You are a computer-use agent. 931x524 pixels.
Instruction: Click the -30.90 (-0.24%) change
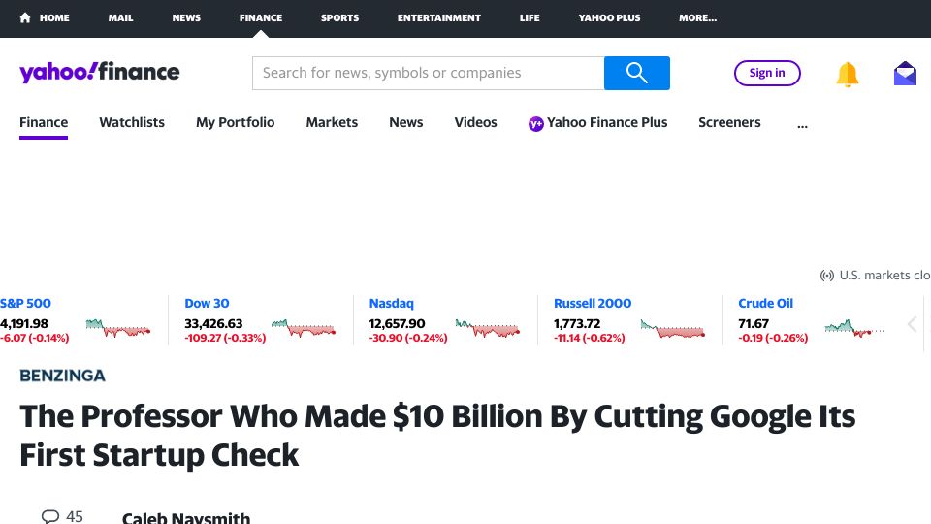tap(408, 338)
